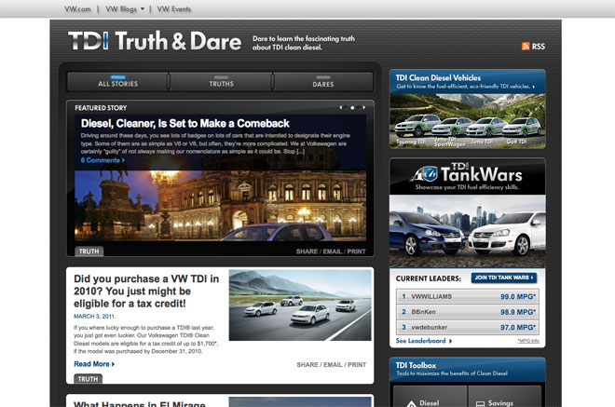Viewport: 615px width, 407px height.
Task: Open the VW Events link
Action: tap(173, 9)
